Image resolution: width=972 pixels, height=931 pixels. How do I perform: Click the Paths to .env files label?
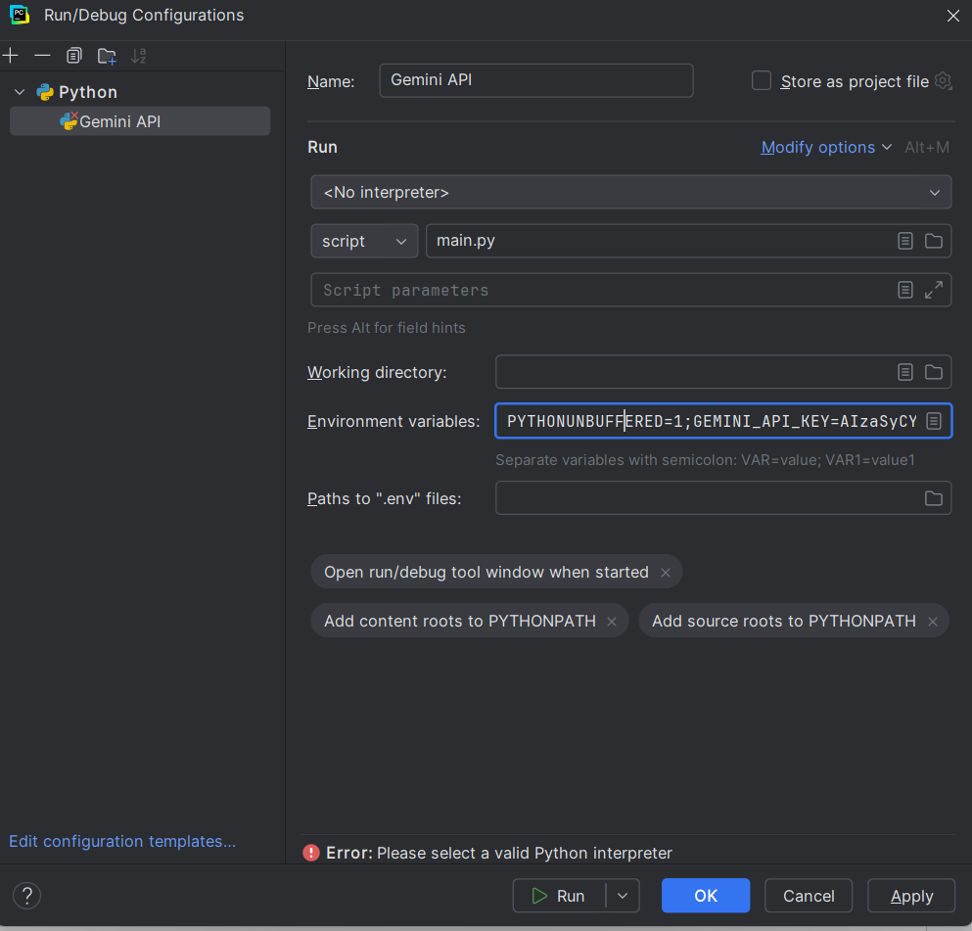pos(385,499)
